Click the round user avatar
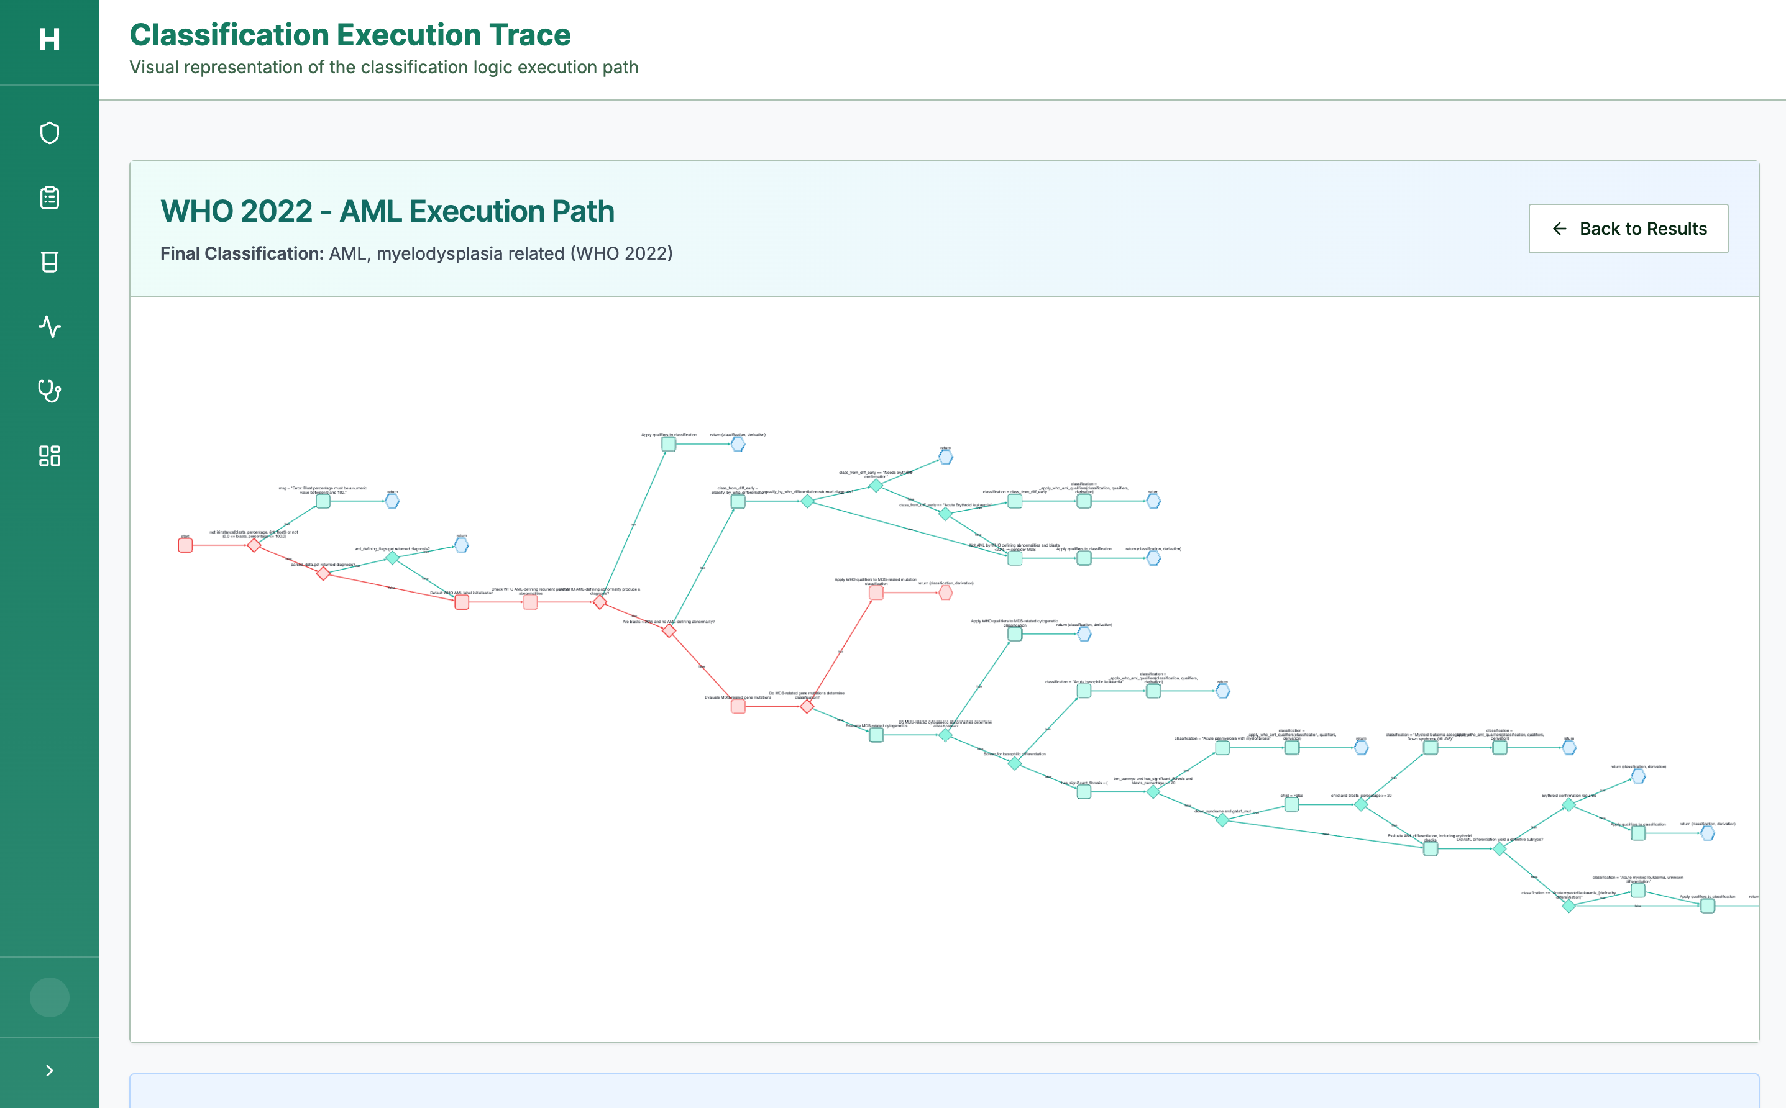Screen dimensions: 1786x1108 click(49, 997)
